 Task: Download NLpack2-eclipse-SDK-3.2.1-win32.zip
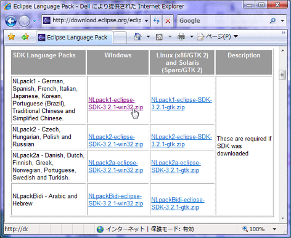pyautogui.click(x=116, y=141)
